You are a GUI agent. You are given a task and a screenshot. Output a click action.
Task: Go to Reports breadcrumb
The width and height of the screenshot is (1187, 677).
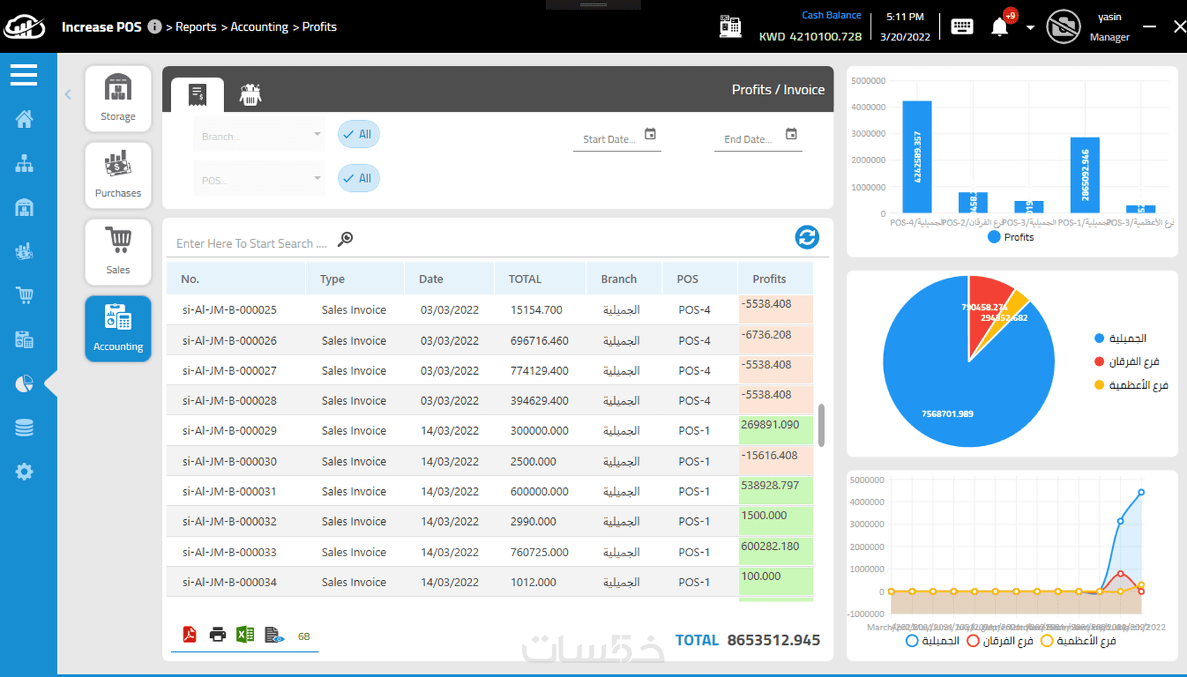click(196, 27)
